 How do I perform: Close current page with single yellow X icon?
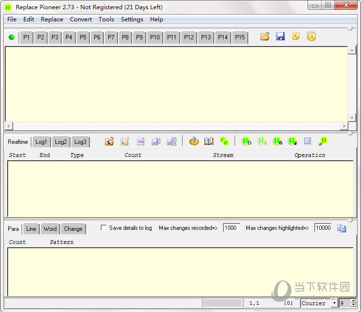[295, 36]
